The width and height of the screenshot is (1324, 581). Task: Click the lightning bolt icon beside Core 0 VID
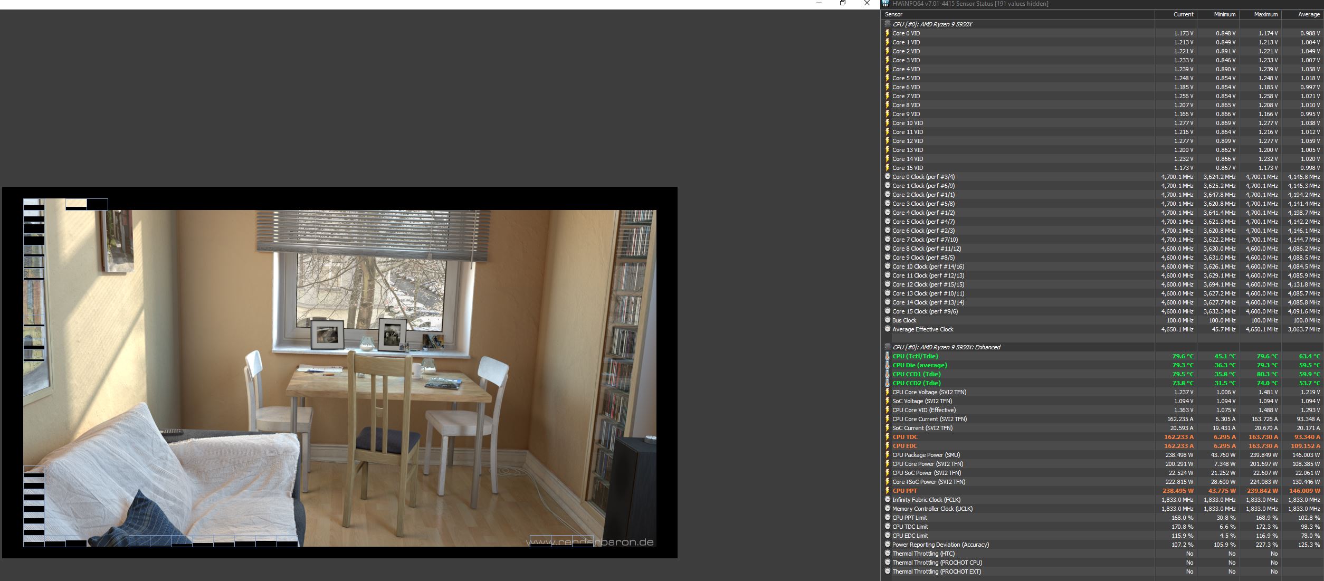[887, 33]
